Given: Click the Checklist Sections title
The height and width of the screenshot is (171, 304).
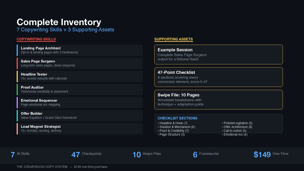Looking at the screenshot, I should pos(177,118).
